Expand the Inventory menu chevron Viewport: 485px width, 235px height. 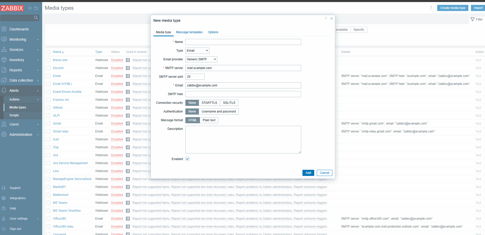pos(38,60)
